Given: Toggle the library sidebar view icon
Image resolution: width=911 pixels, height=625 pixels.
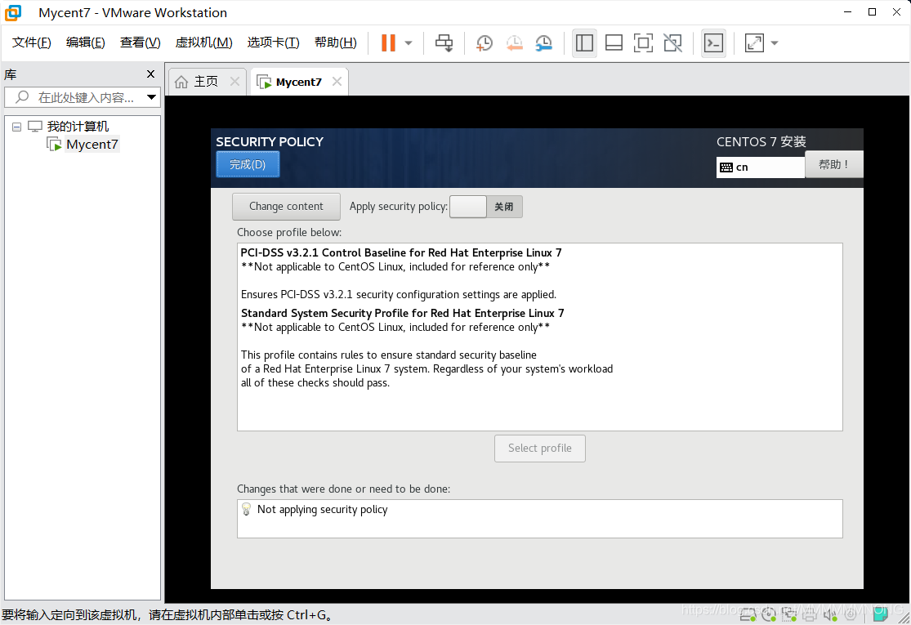Looking at the screenshot, I should pos(584,43).
